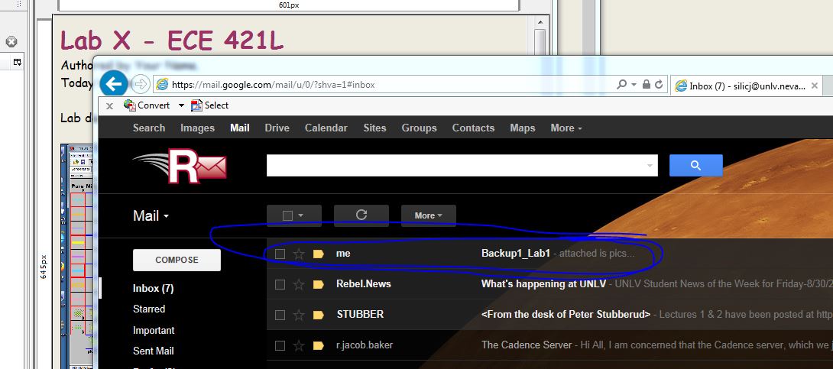Image resolution: width=833 pixels, height=369 pixels.
Task: Open the Mail dropdown switcher
Action: [151, 215]
